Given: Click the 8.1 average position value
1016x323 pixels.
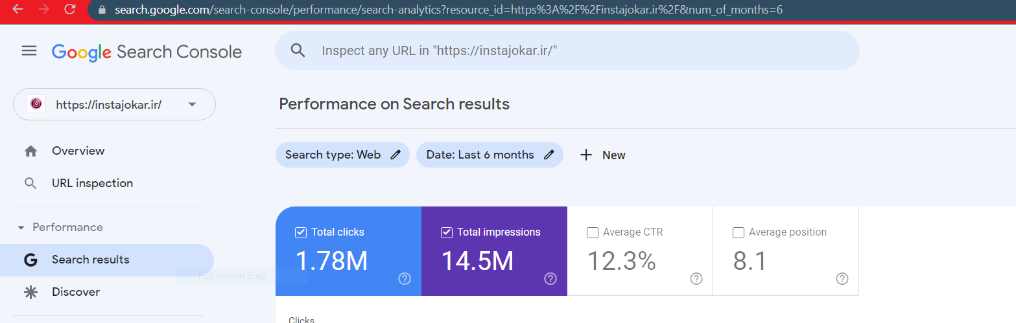Looking at the screenshot, I should pyautogui.click(x=750, y=262).
